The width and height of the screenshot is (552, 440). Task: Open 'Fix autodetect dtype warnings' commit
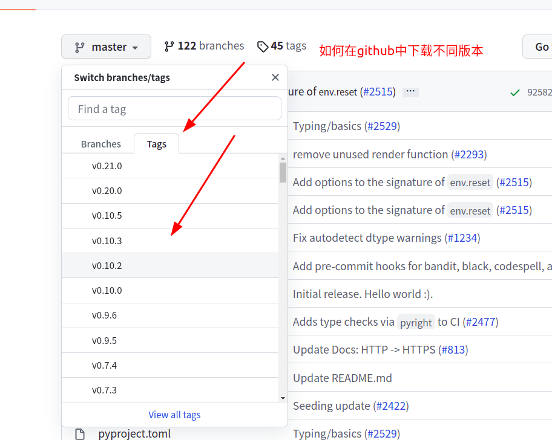[x=367, y=238]
